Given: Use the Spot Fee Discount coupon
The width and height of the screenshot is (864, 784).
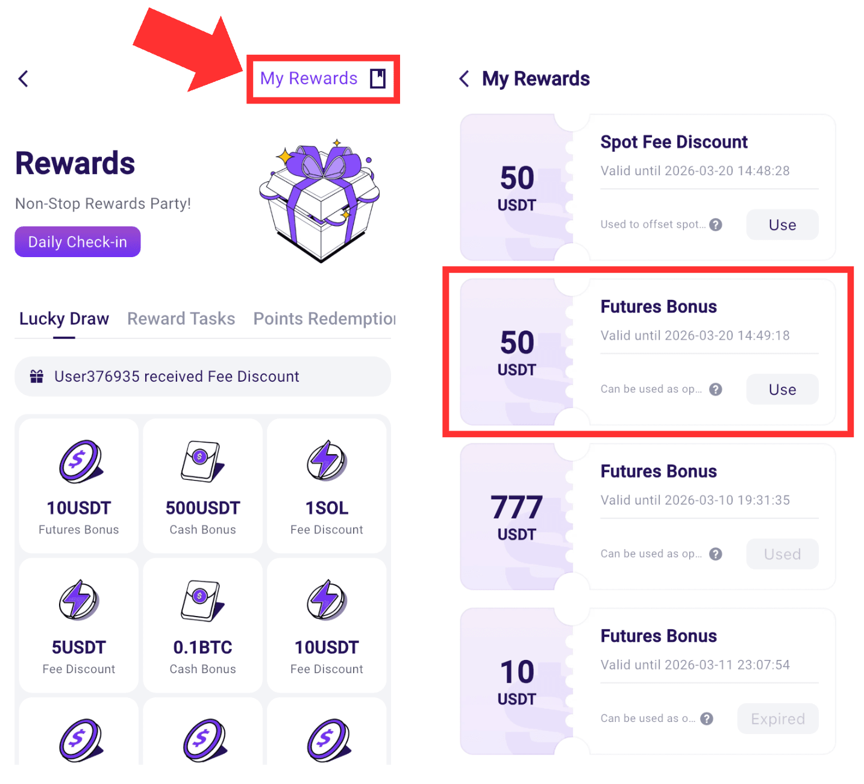Looking at the screenshot, I should (782, 225).
